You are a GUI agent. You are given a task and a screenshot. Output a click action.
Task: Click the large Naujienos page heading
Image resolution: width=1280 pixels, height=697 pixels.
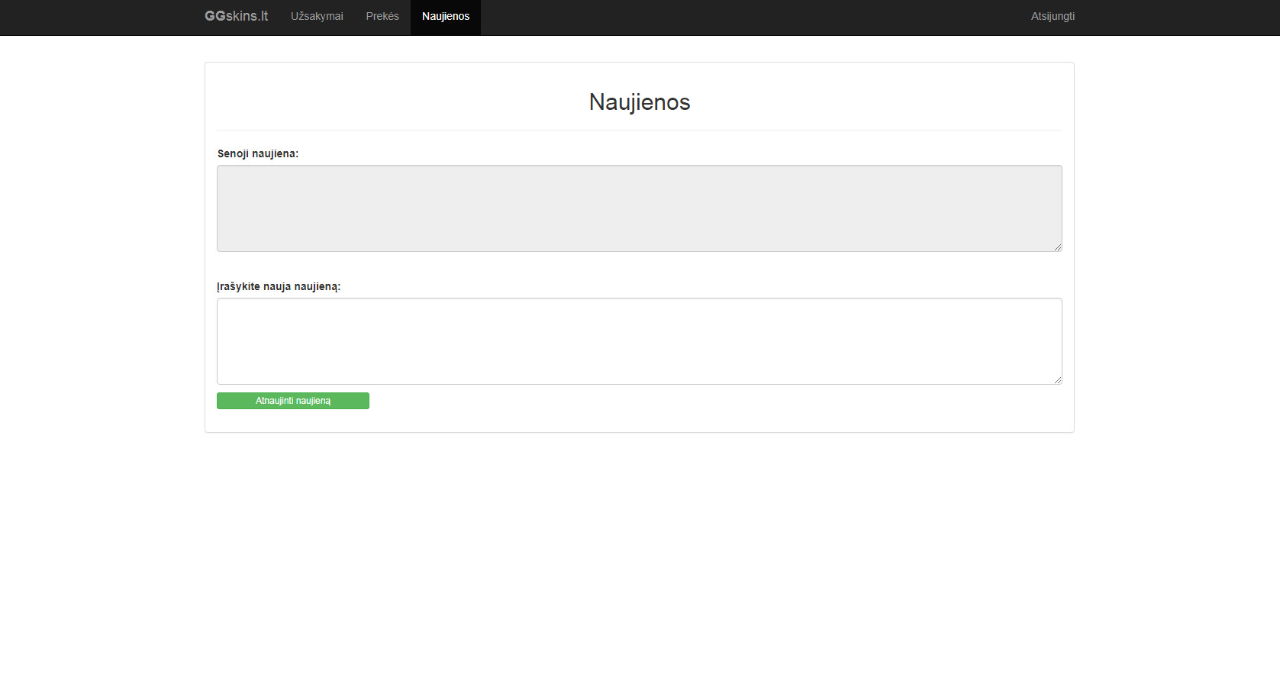[639, 102]
